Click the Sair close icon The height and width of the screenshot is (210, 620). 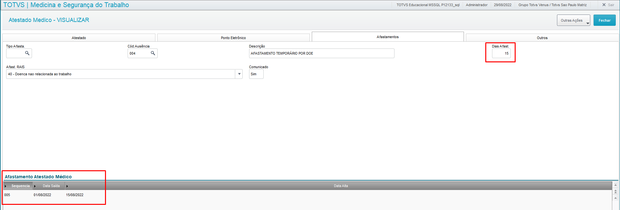click(x=604, y=5)
